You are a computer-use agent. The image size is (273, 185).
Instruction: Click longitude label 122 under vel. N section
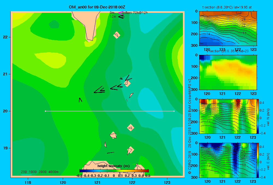pyautogui.click(x=238, y=137)
